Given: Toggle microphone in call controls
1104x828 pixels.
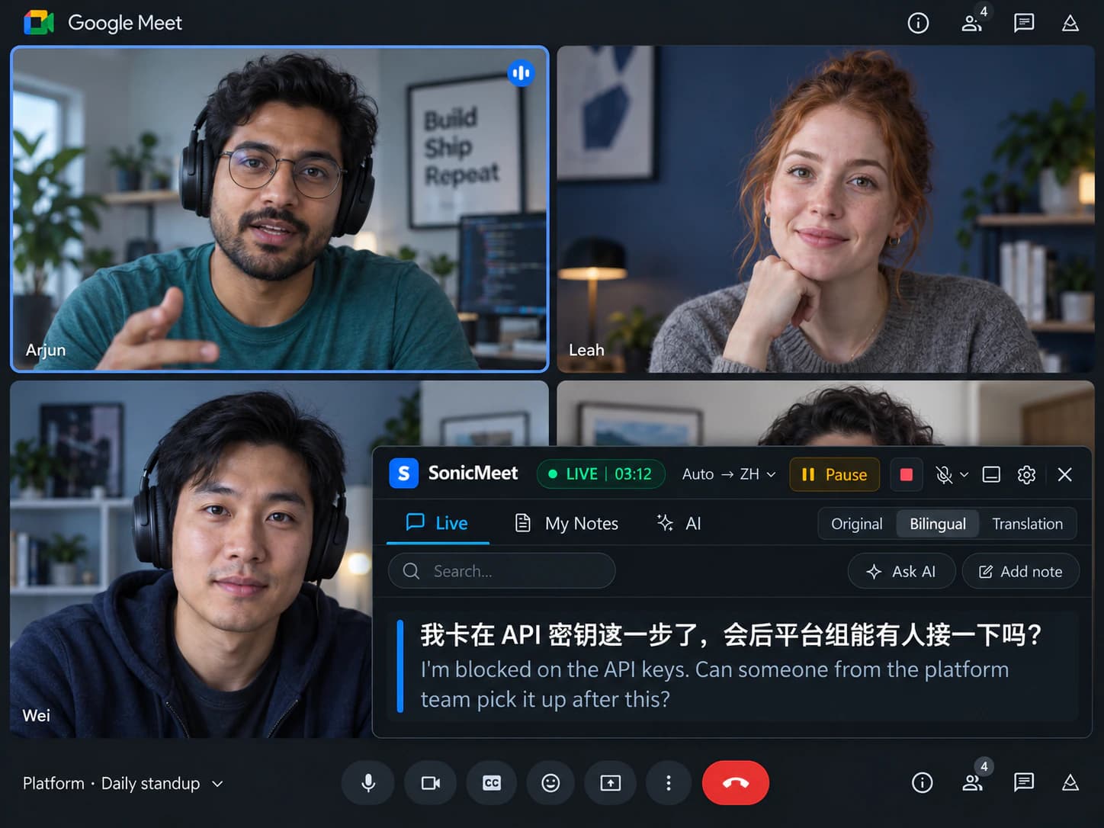Looking at the screenshot, I should (x=368, y=783).
